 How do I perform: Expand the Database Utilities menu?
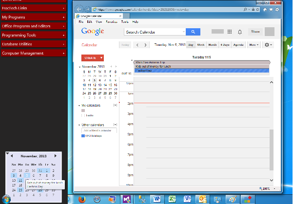click(x=34, y=44)
